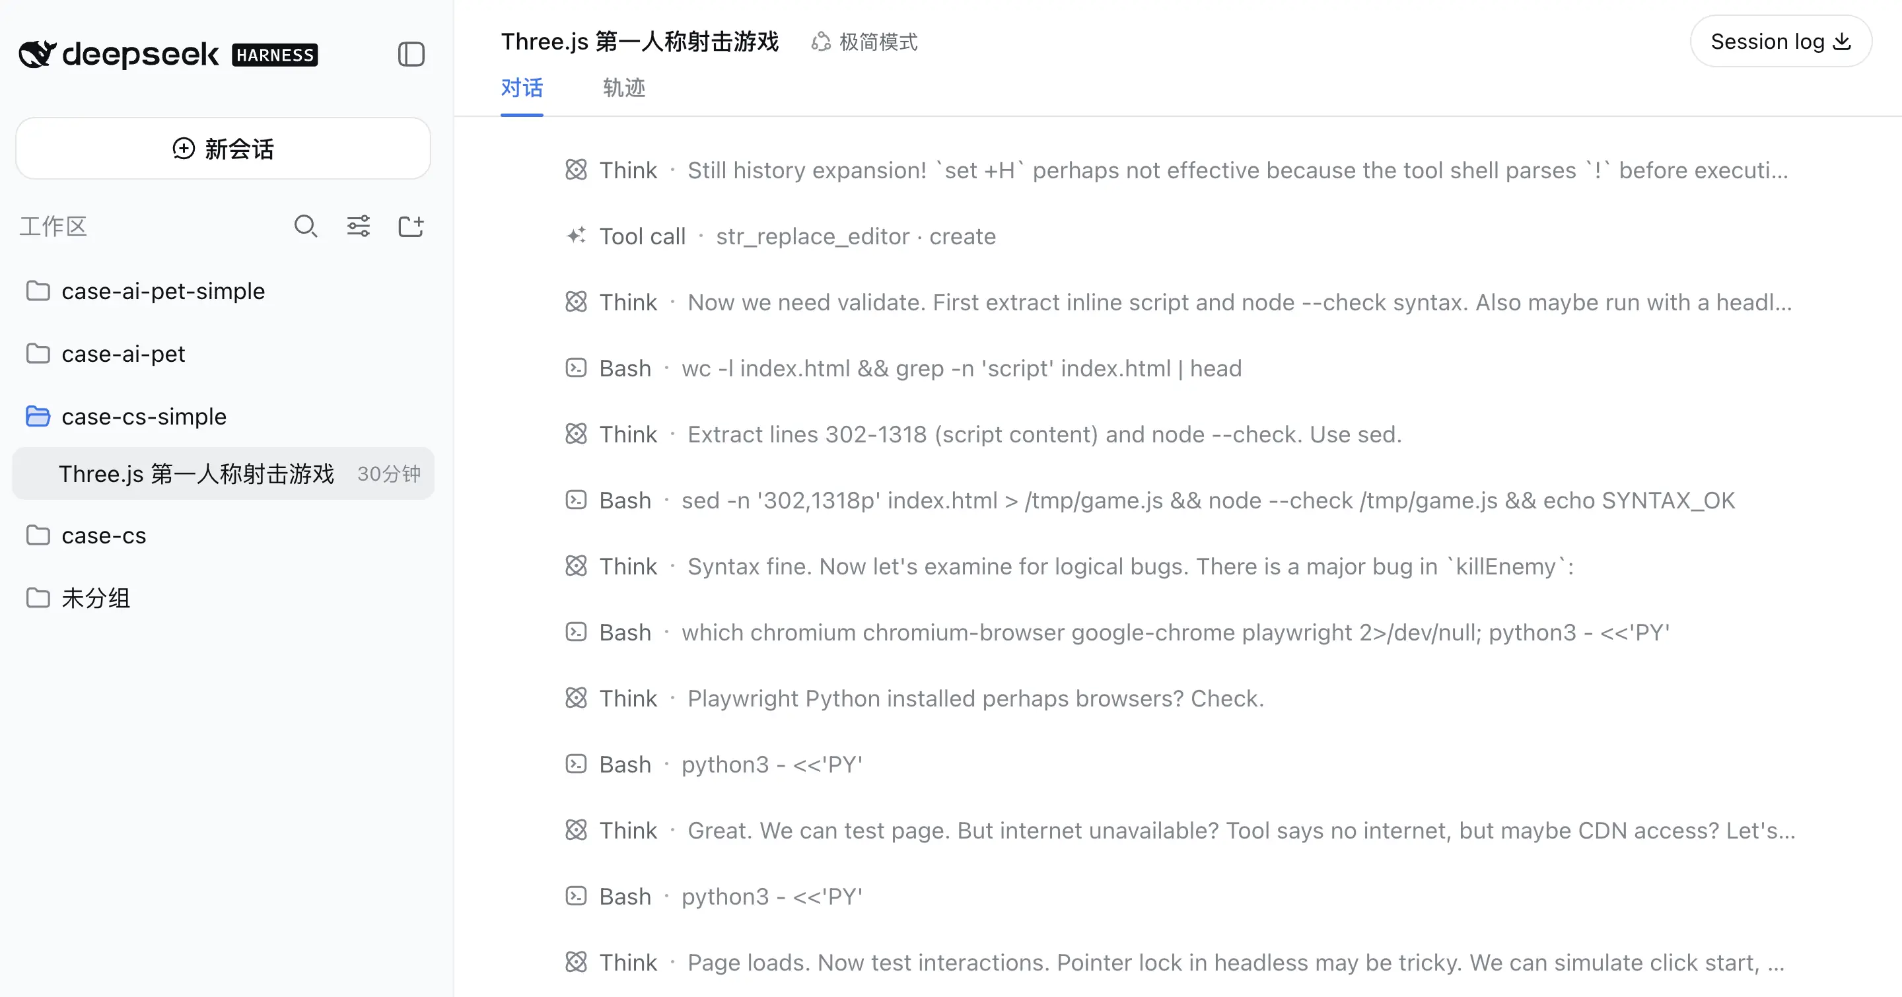Click the deepseek whale logo

[38, 55]
